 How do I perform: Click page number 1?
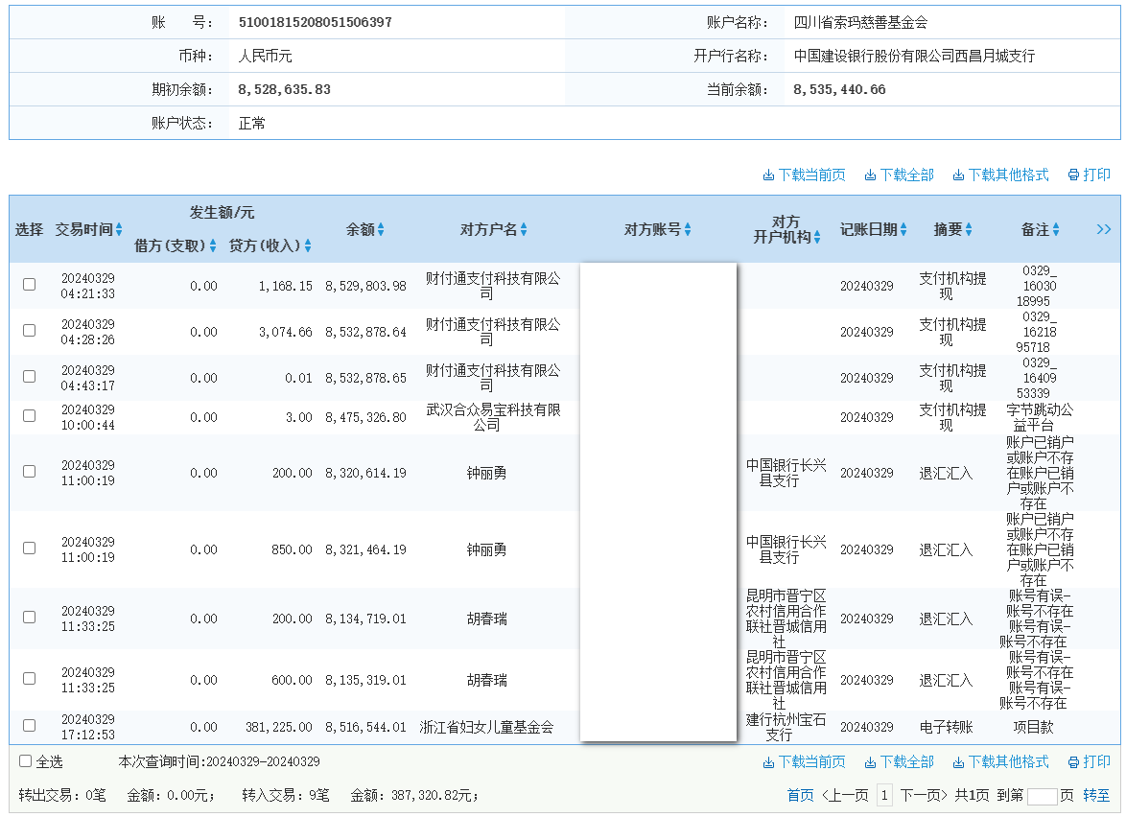coord(884,796)
